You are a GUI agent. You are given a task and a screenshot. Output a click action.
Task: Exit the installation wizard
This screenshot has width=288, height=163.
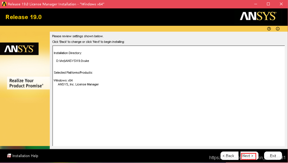coord(273,156)
